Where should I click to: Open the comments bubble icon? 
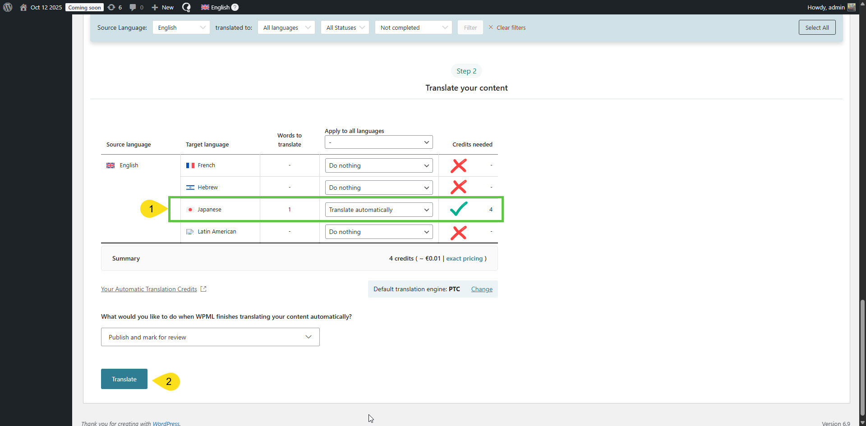pyautogui.click(x=133, y=7)
